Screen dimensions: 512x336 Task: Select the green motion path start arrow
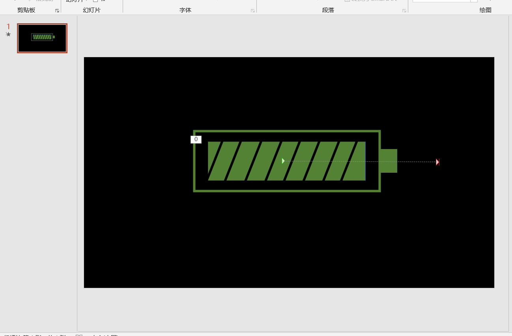point(283,161)
